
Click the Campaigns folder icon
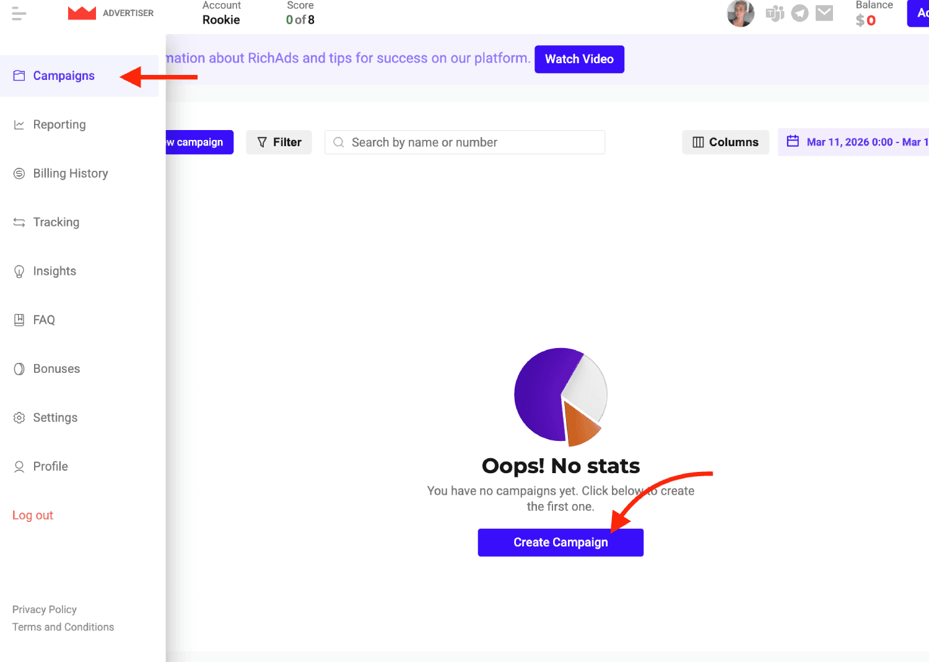point(19,76)
